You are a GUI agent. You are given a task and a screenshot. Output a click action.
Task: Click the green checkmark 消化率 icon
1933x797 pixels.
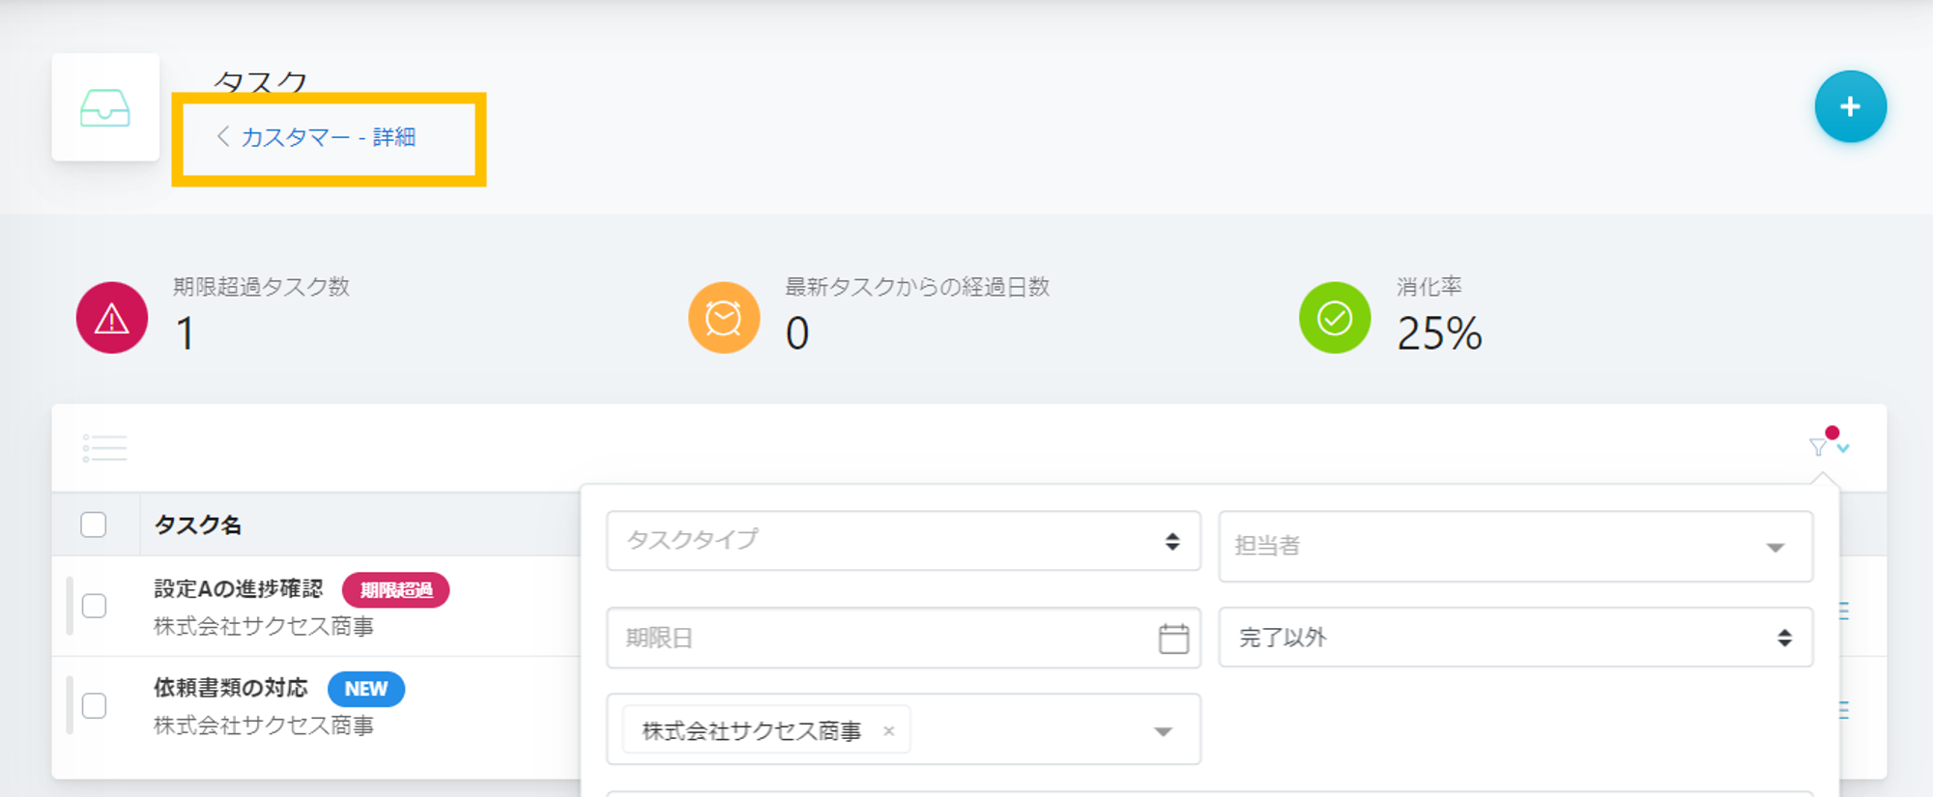(x=1335, y=318)
